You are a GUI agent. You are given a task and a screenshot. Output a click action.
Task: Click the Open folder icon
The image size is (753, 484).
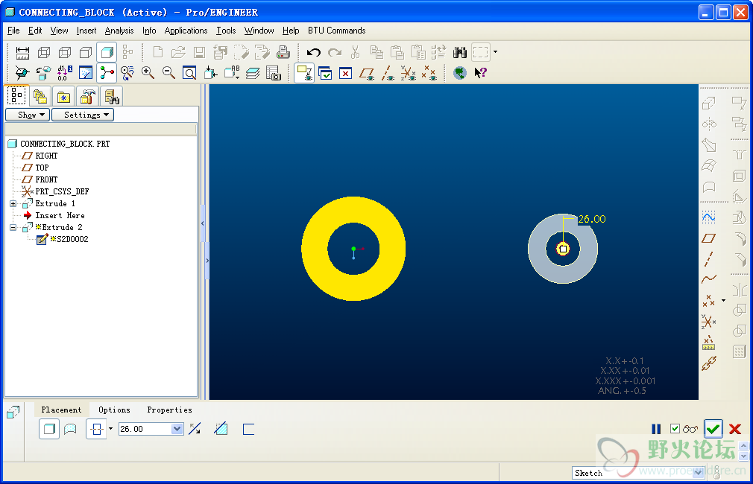(x=178, y=52)
